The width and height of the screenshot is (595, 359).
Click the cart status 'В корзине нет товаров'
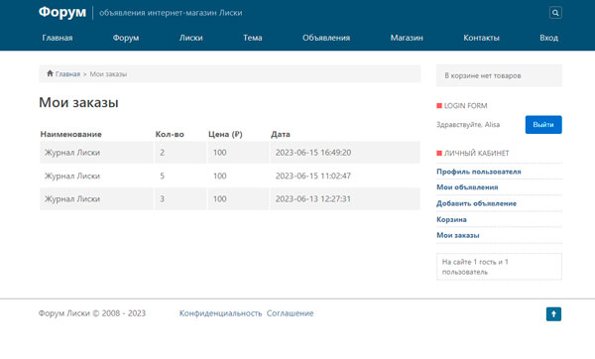(499, 75)
